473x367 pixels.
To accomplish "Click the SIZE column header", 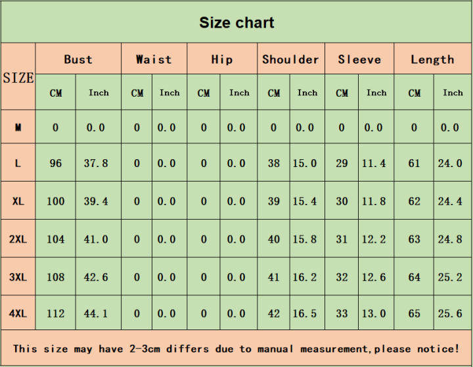I will pos(18,78).
